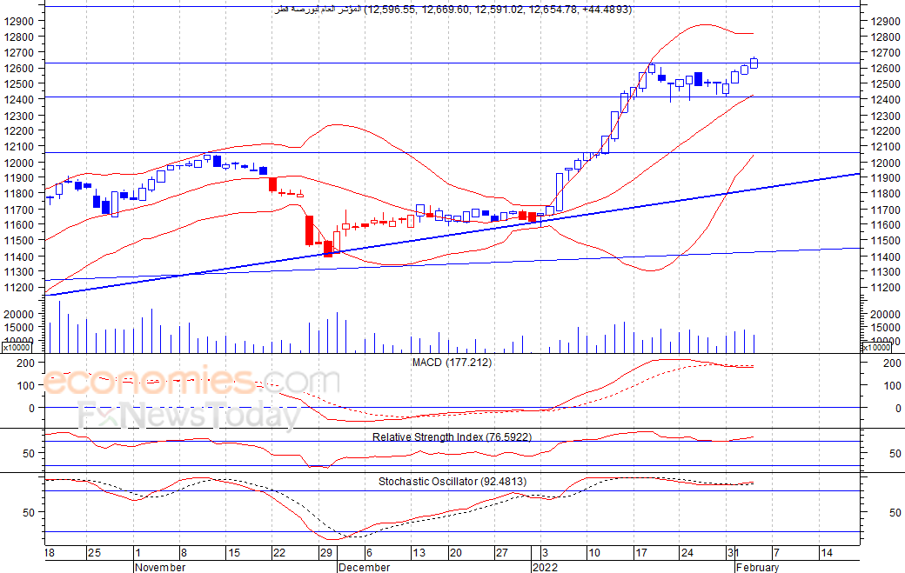Click the 11200 level on right price axis
Screen dimensions: 905x573
point(885,288)
